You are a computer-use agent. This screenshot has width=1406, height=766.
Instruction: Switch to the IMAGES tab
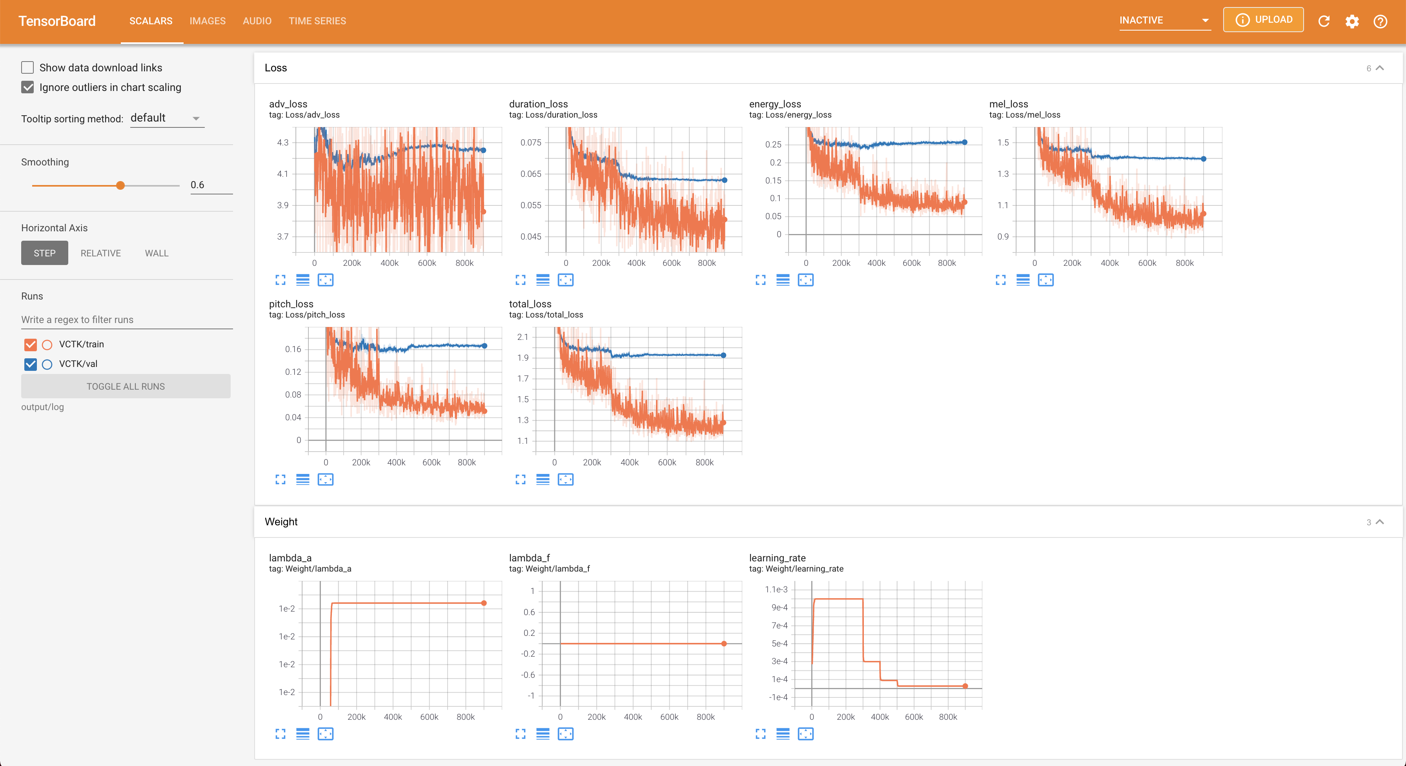[208, 21]
